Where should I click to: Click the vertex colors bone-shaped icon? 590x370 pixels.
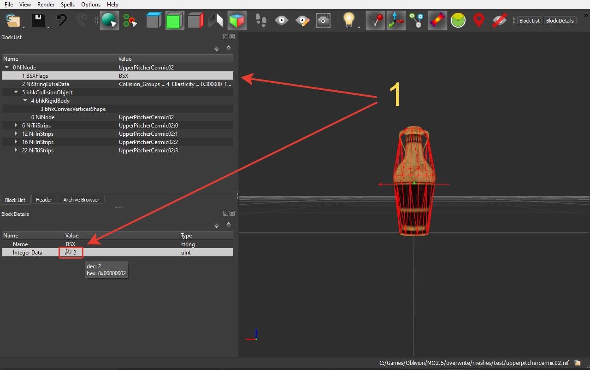[x=437, y=21]
